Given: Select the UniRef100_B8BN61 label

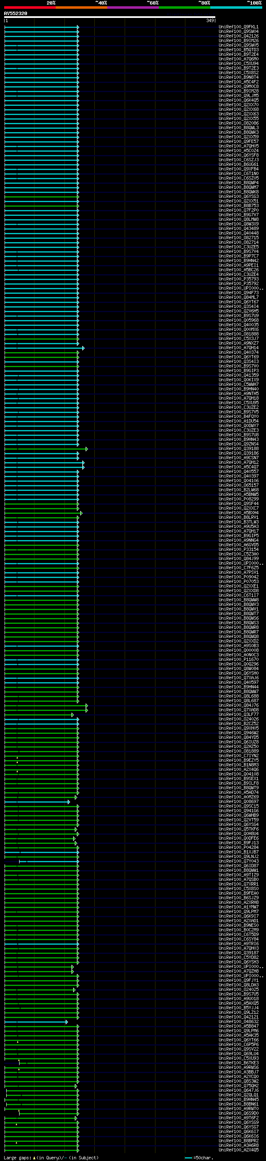Looking at the screenshot, I should coord(239,1104).
